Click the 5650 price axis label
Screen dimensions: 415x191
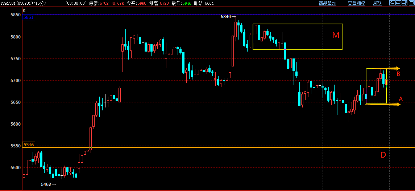(16, 102)
